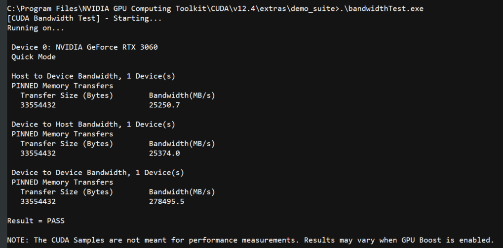The height and width of the screenshot is (248, 503).
Task: Click the middle 33554432 transfer size value
Action: (38, 154)
